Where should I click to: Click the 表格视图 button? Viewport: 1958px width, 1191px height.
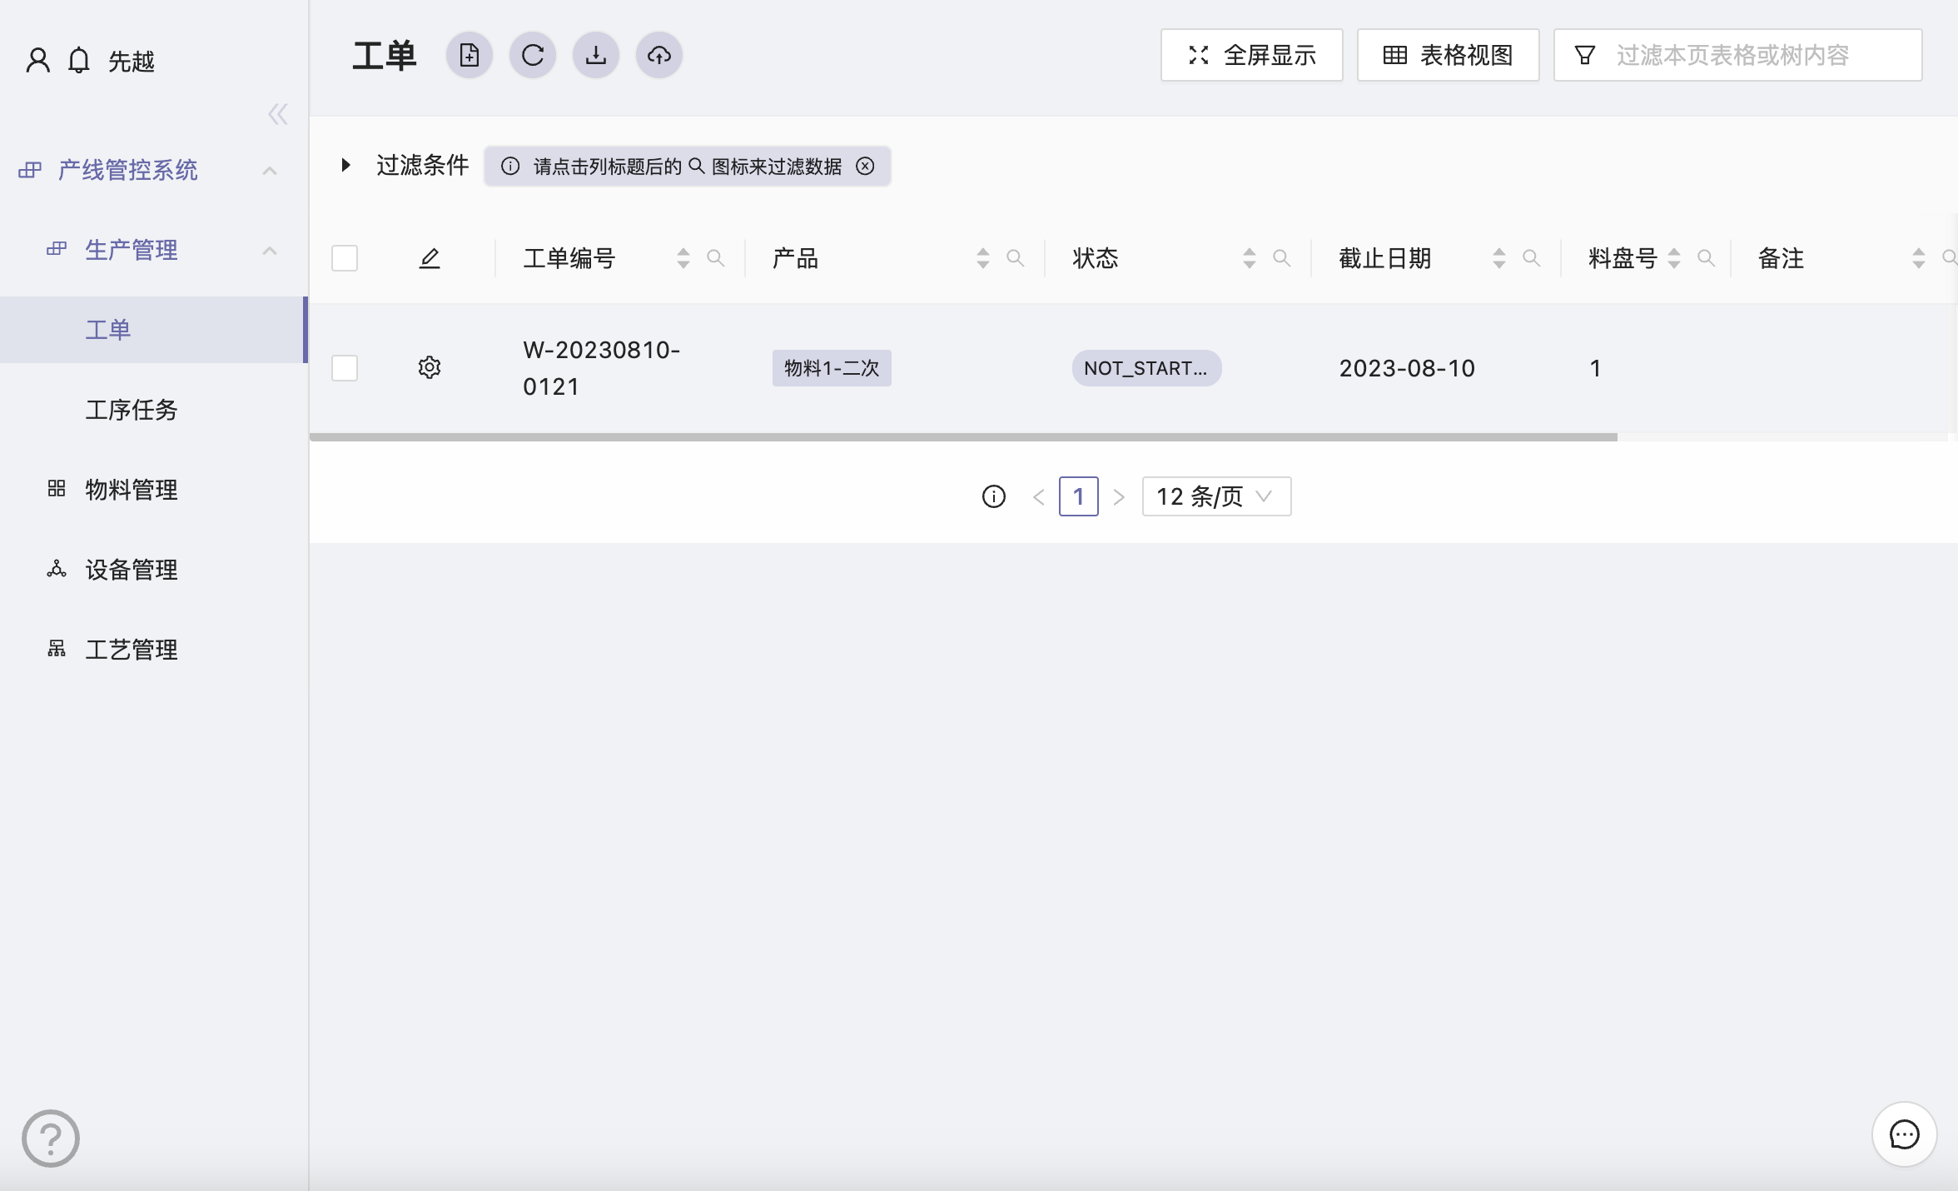1448,56
